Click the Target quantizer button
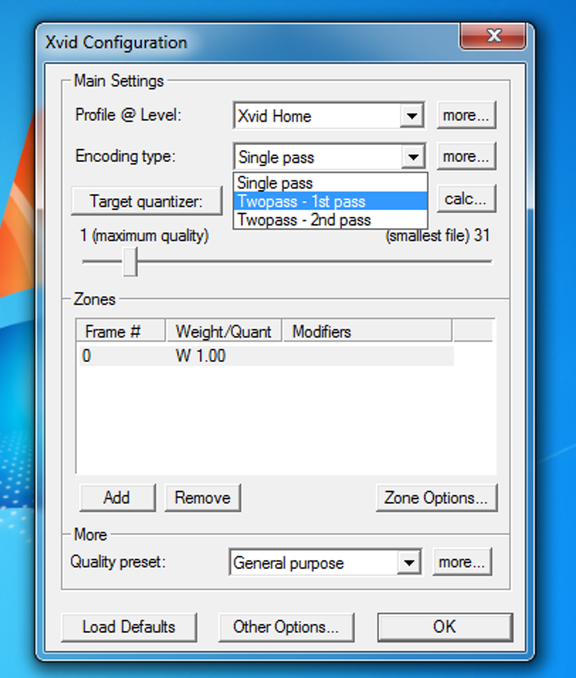 [x=147, y=201]
